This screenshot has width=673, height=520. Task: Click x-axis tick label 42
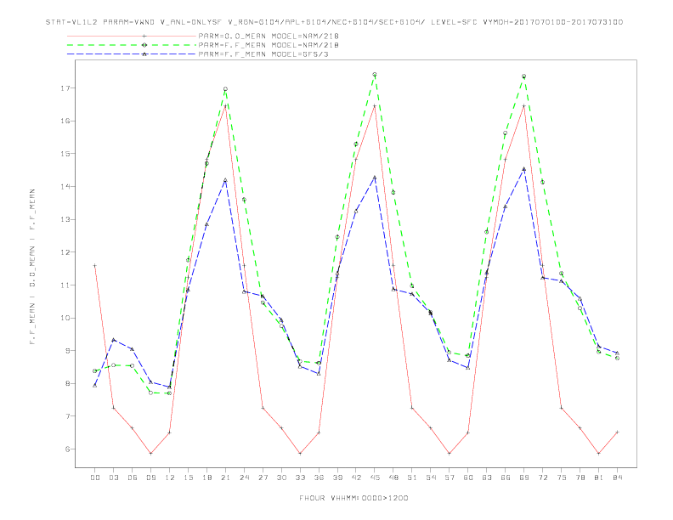[x=356, y=478]
